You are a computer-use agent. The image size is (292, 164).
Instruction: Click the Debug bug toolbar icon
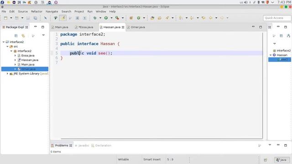(x=95, y=18)
